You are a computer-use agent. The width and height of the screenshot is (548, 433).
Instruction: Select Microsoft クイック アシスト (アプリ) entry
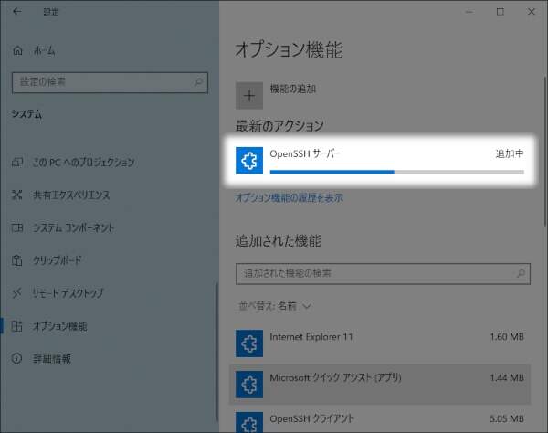380,385
